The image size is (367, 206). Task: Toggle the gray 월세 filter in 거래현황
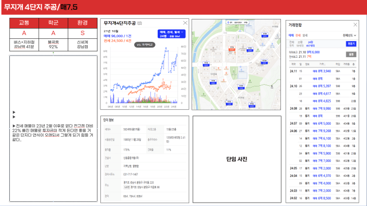pyautogui.click(x=304, y=35)
